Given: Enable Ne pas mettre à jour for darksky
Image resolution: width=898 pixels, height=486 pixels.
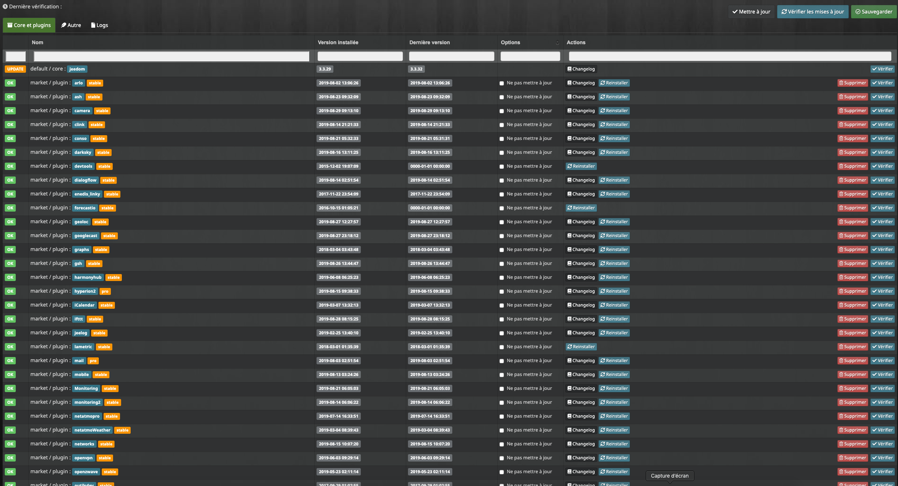Looking at the screenshot, I should [x=502, y=153].
